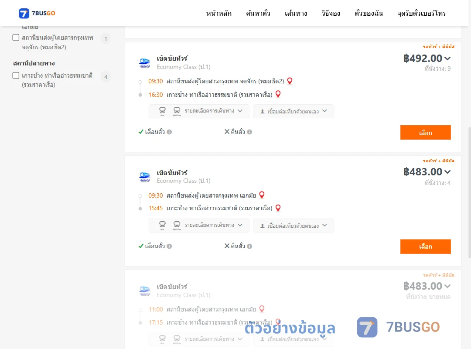Click the map pin beside หมอชิต2 departure at 09:30
This screenshot has width=471, height=349.
pyautogui.click(x=290, y=81)
